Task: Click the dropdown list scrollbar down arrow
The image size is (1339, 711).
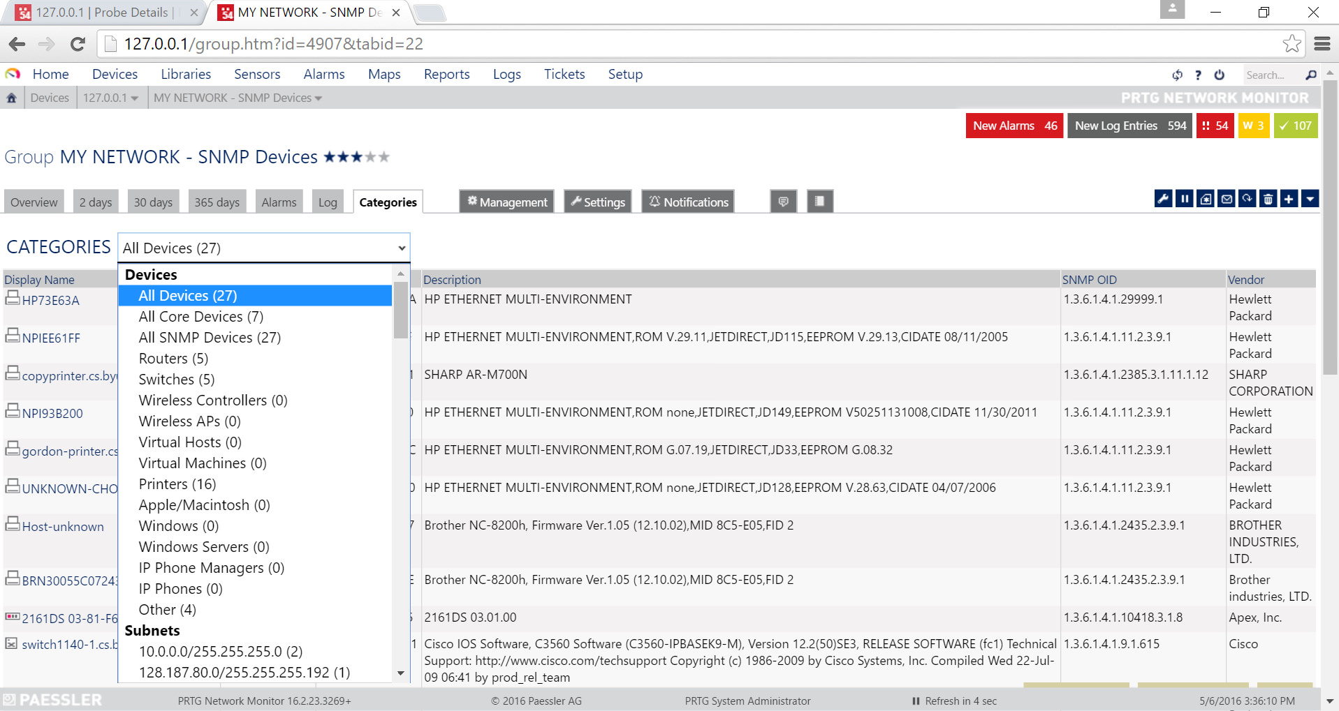Action: point(400,673)
